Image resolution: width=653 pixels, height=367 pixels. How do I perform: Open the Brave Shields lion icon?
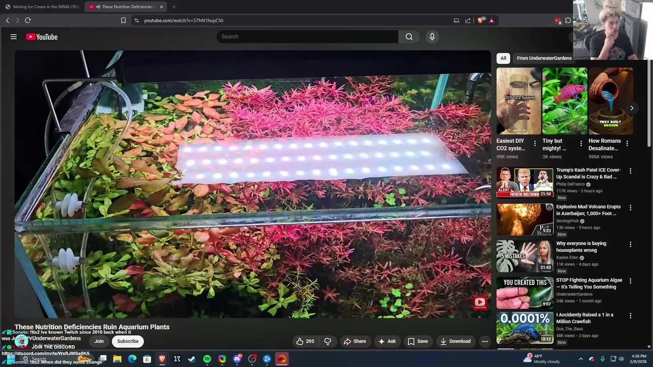pos(480,20)
